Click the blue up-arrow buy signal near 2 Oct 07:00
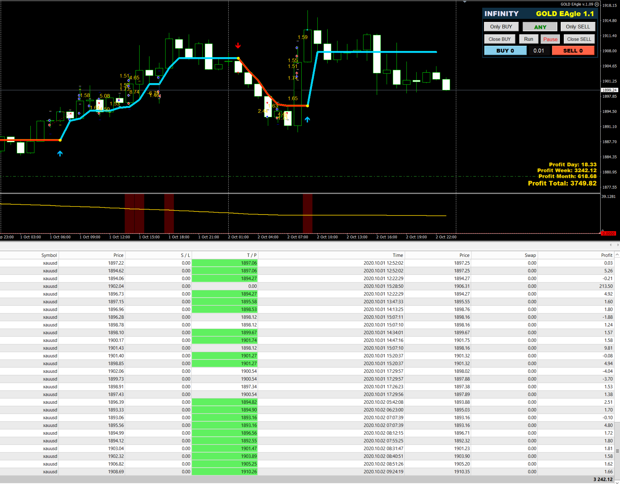The width and height of the screenshot is (620, 484). coord(307,120)
